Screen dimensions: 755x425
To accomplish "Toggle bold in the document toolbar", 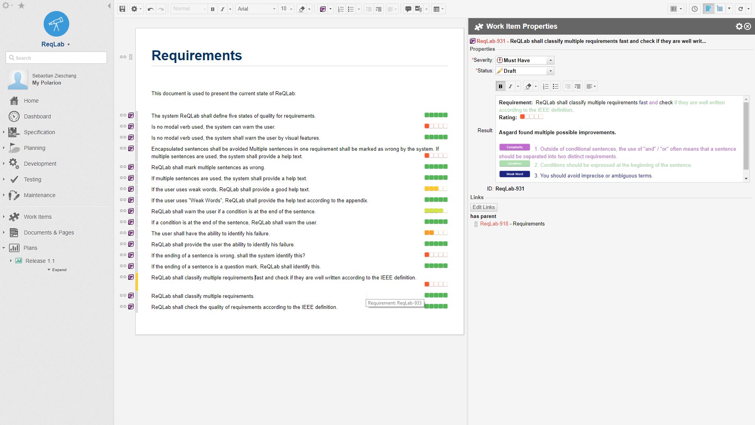I will pos(213,9).
